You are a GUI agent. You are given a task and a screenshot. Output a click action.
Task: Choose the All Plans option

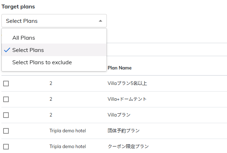tap(24, 38)
